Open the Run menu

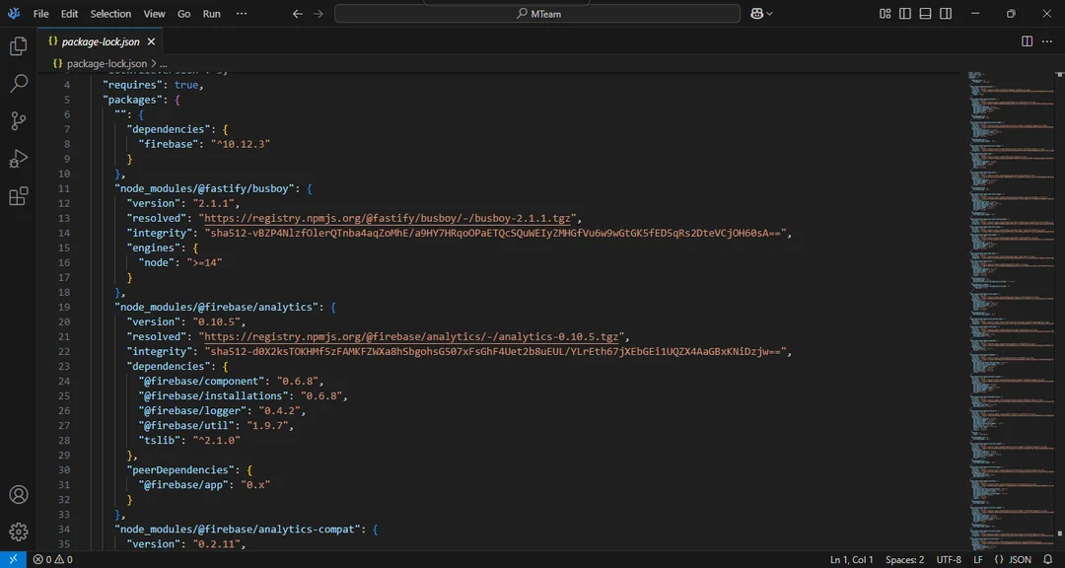pyautogui.click(x=211, y=14)
